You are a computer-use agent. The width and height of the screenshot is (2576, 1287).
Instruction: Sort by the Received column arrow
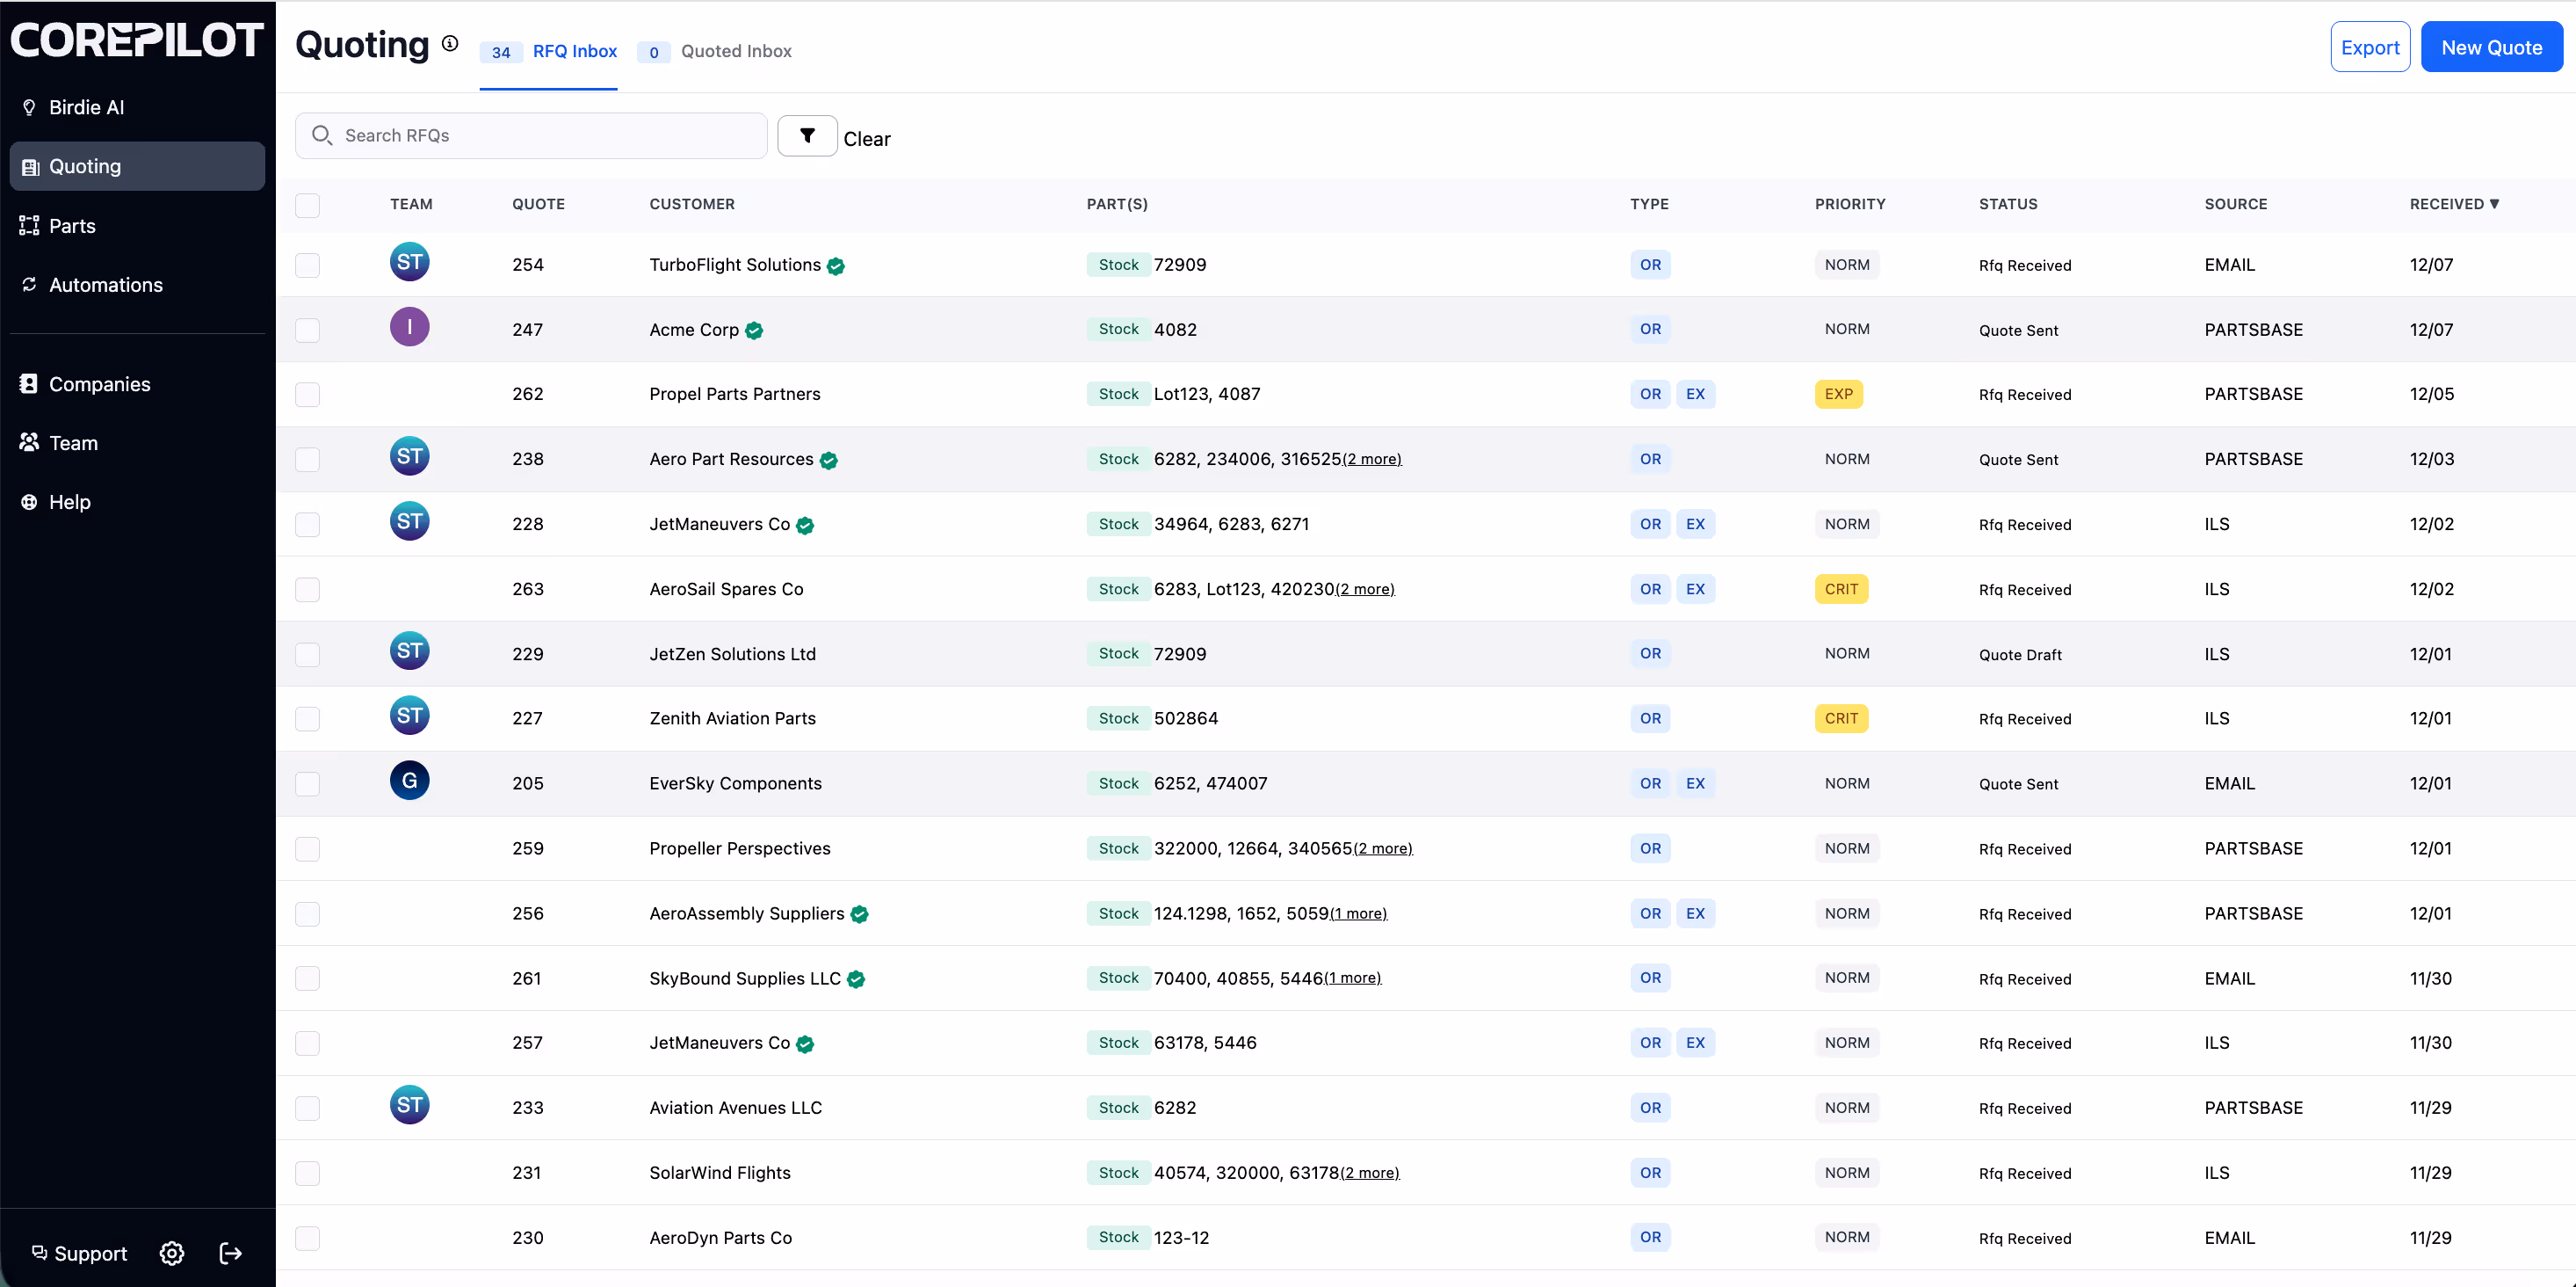(x=2493, y=204)
